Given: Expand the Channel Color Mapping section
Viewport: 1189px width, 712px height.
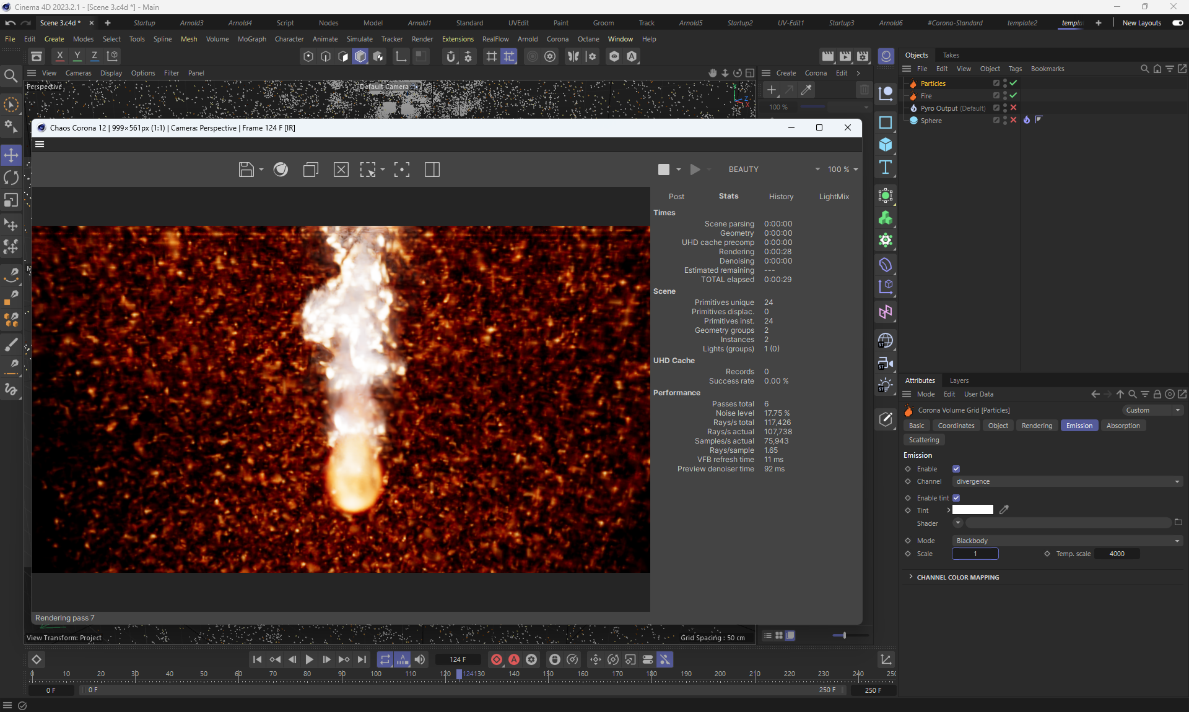Looking at the screenshot, I should (957, 577).
